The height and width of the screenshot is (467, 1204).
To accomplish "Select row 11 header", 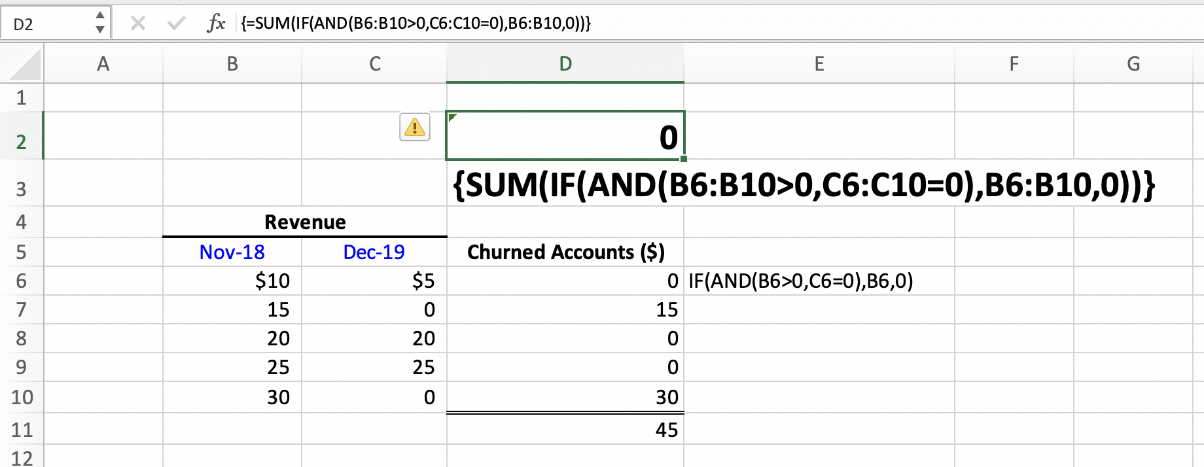I will click(21, 430).
